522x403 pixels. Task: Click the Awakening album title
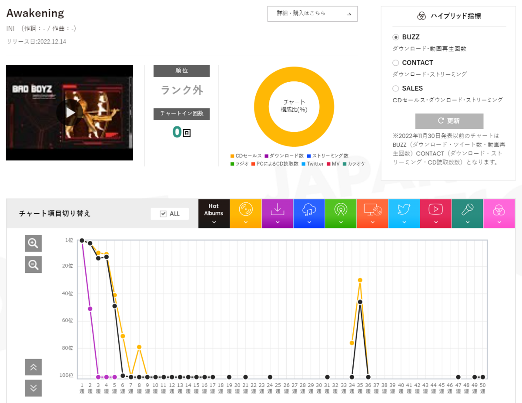[35, 13]
